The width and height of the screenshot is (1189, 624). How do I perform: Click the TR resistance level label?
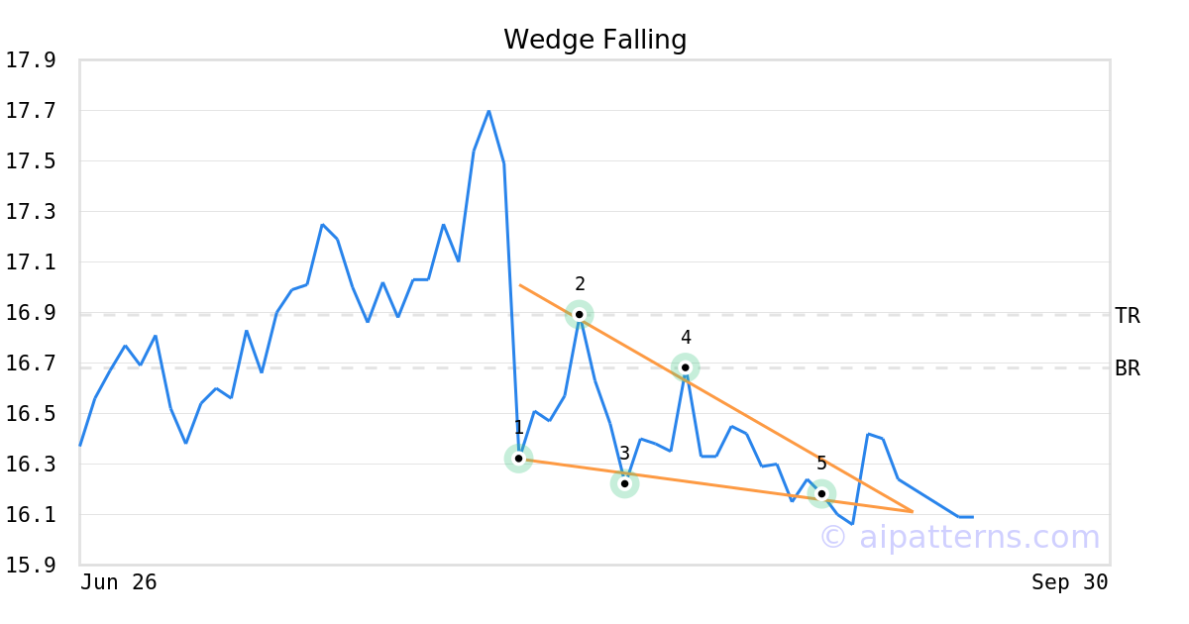tap(1127, 316)
